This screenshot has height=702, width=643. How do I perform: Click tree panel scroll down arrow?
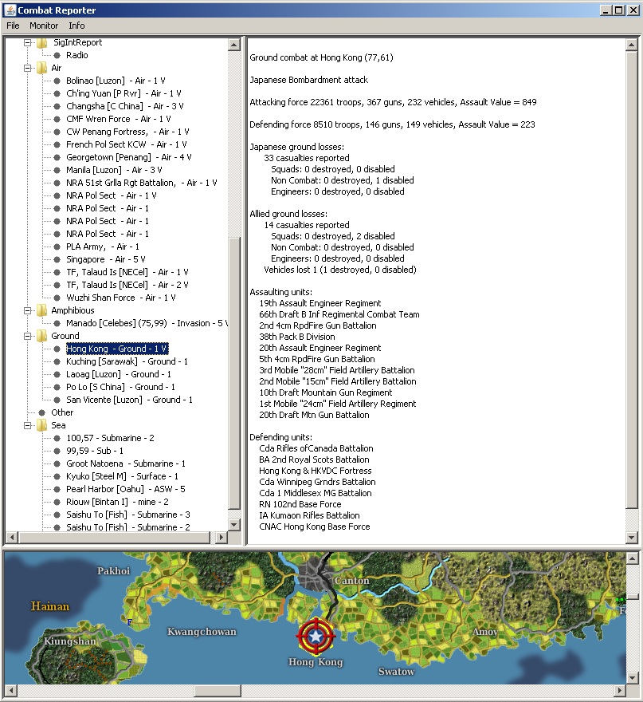coord(234,525)
